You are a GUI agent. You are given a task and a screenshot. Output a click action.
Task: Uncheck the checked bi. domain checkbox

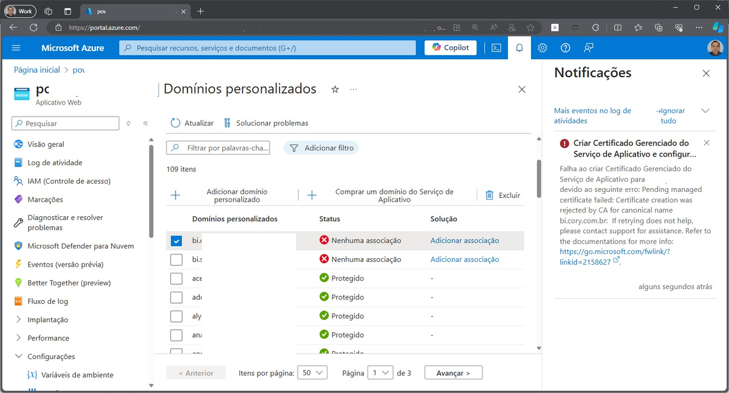pos(176,241)
